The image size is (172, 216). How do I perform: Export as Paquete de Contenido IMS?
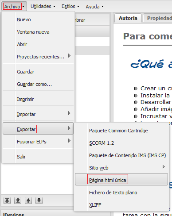(121, 155)
